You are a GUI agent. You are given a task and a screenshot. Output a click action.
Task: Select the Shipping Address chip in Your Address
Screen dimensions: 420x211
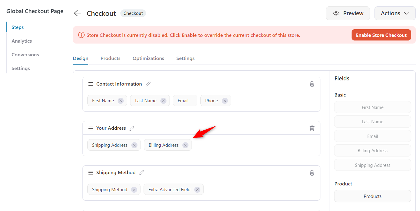(x=114, y=145)
